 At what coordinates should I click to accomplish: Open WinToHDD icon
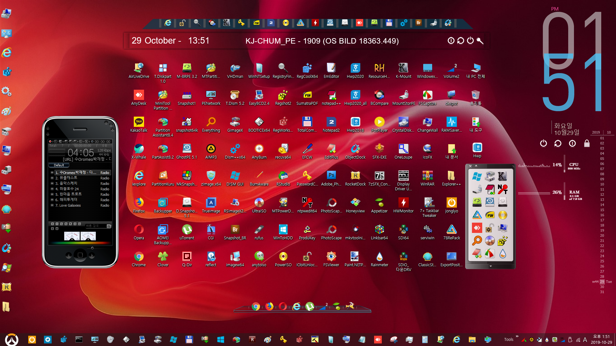click(x=283, y=232)
